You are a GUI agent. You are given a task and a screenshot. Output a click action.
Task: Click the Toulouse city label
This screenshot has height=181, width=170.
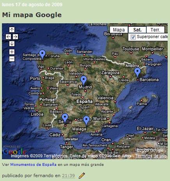coord(131,49)
